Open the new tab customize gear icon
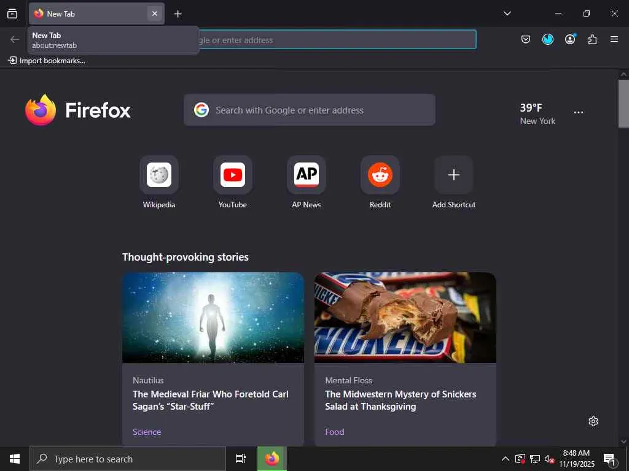This screenshot has height=471, width=629. tap(593, 421)
